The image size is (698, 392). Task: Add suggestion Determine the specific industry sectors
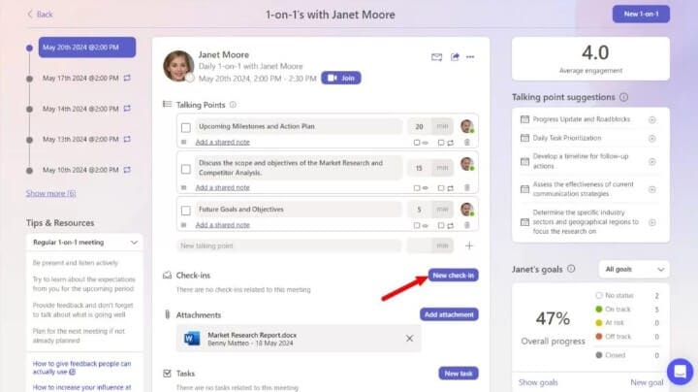(x=651, y=222)
